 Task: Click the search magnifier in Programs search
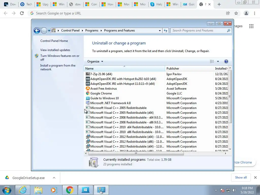(229, 30)
